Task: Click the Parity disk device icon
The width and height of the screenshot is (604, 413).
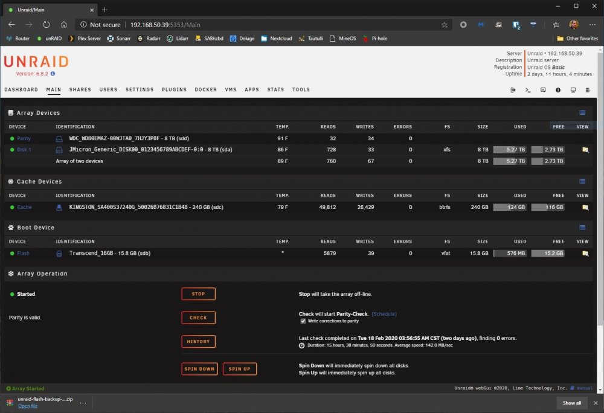Action: (59, 138)
